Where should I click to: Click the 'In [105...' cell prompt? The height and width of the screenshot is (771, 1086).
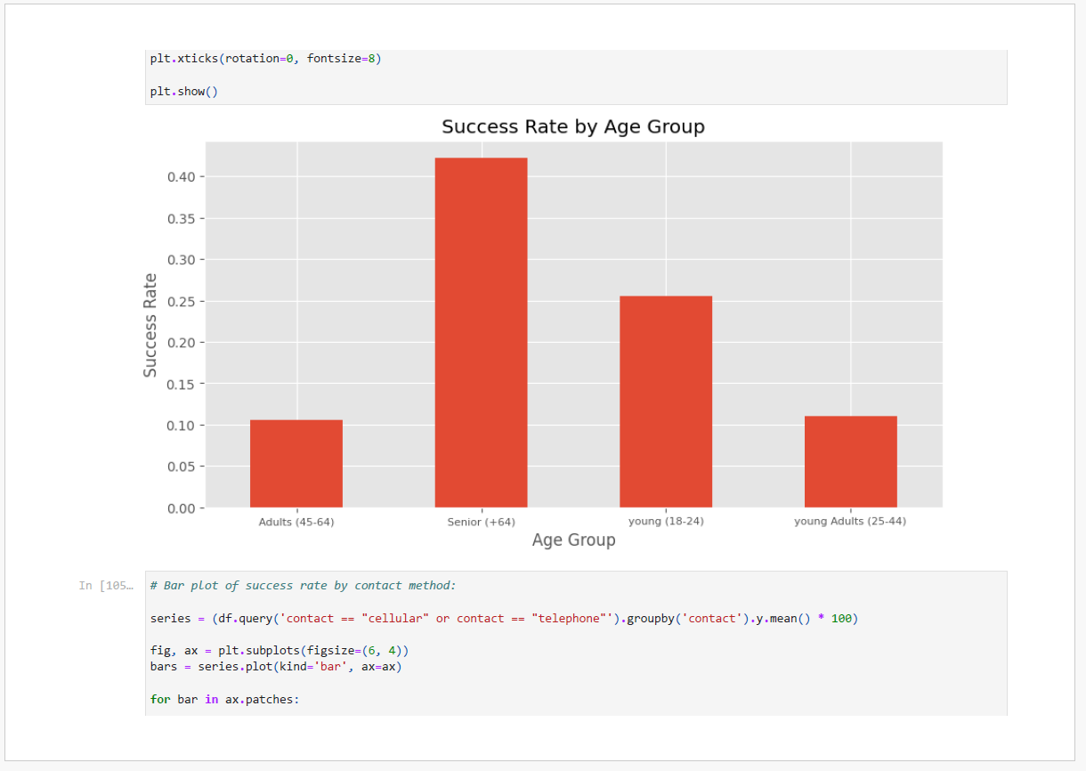[x=105, y=585]
